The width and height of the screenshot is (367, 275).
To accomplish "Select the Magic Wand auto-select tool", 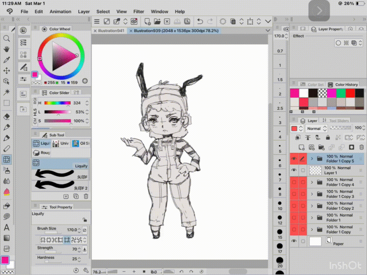I will tap(6, 92).
